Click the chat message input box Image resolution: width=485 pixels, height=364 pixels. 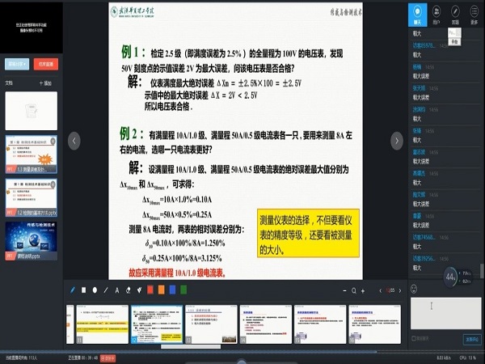tap(445, 311)
